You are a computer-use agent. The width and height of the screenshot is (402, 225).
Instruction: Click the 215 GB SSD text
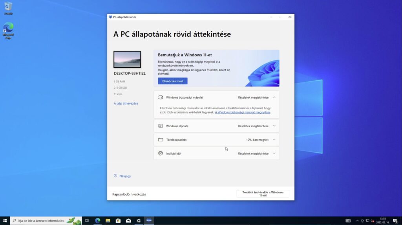click(x=120, y=88)
